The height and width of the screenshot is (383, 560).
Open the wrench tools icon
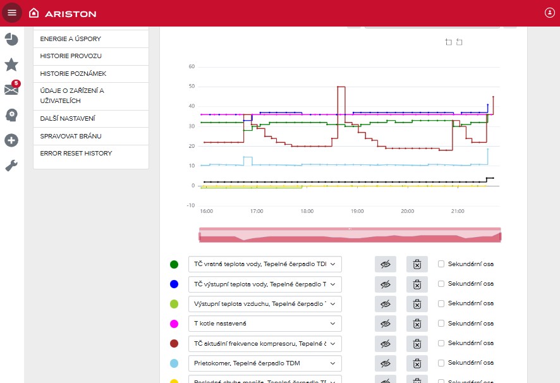click(11, 166)
